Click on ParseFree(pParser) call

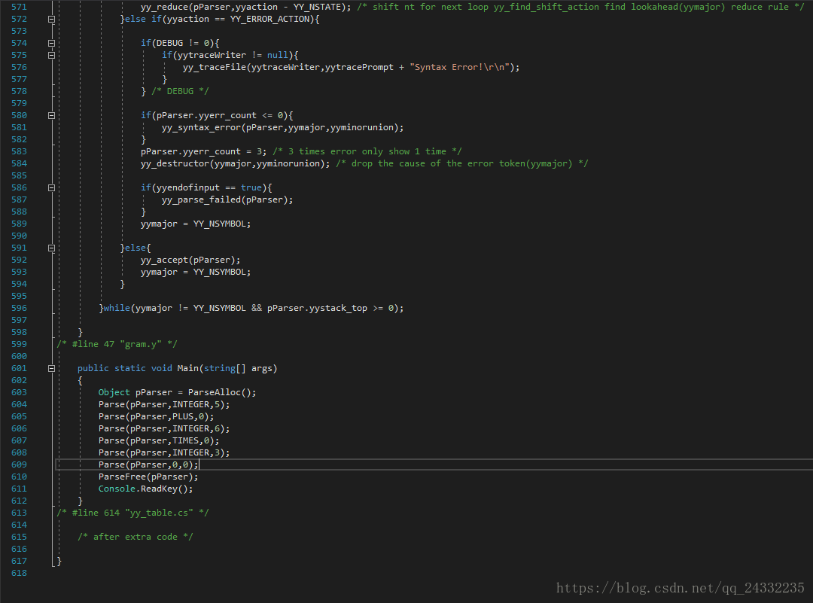tap(148, 477)
